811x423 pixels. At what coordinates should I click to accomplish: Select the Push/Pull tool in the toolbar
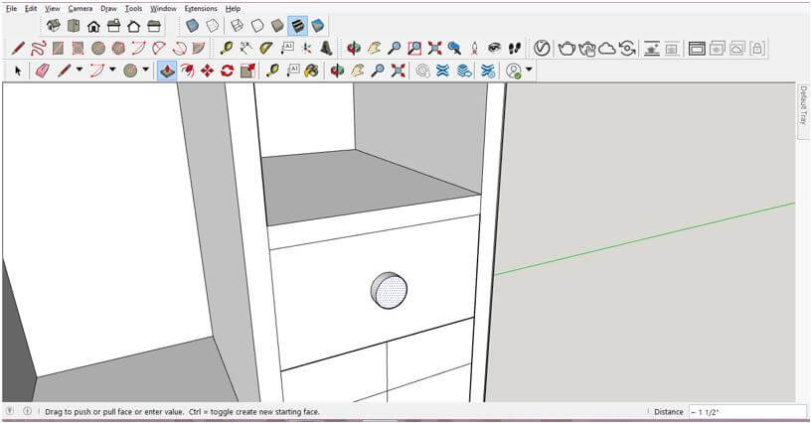click(167, 70)
